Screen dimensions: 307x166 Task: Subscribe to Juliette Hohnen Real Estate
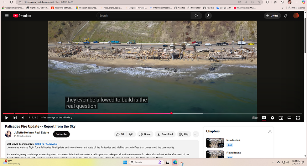61,134
